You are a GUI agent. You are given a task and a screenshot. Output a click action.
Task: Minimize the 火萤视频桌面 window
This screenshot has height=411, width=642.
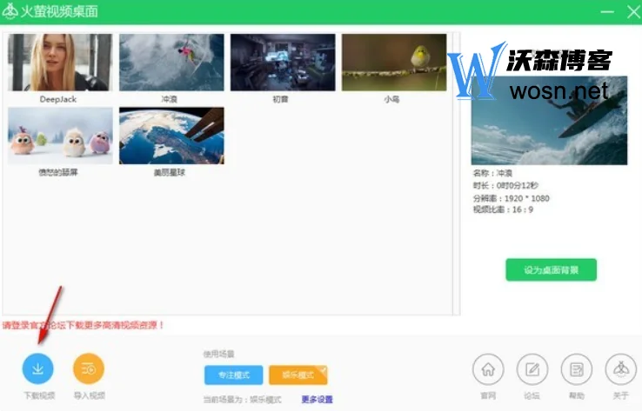point(607,11)
